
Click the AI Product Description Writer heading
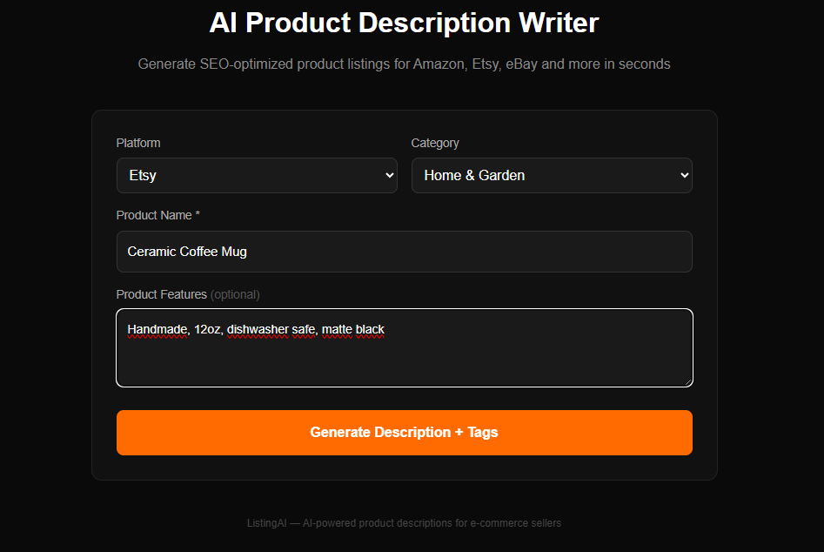(x=404, y=23)
